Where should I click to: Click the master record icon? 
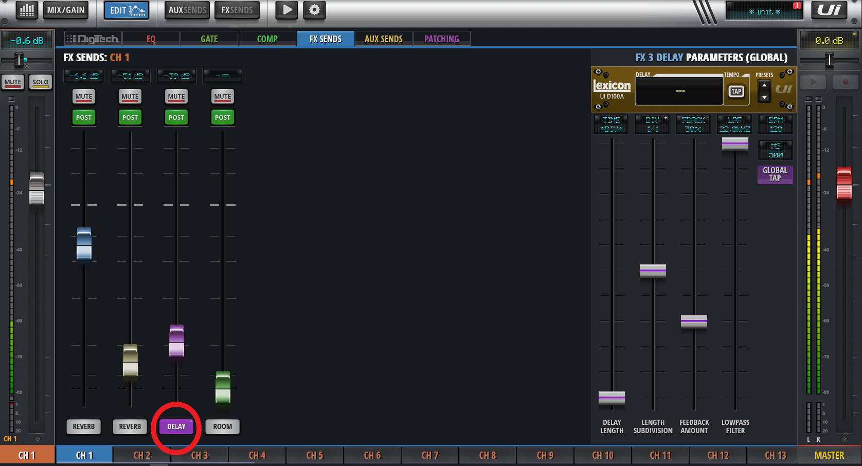(845, 82)
